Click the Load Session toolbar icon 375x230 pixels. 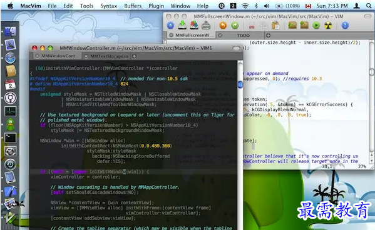point(292,25)
